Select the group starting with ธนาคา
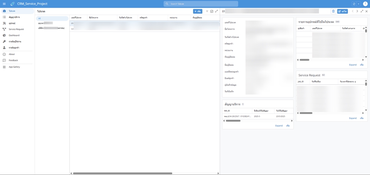 pyautogui.click(x=52, y=23)
